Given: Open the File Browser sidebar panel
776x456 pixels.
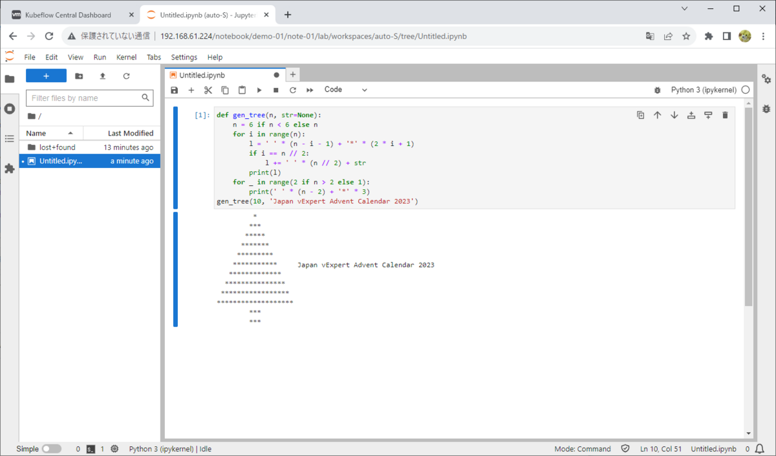Looking at the screenshot, I should click(x=9, y=79).
